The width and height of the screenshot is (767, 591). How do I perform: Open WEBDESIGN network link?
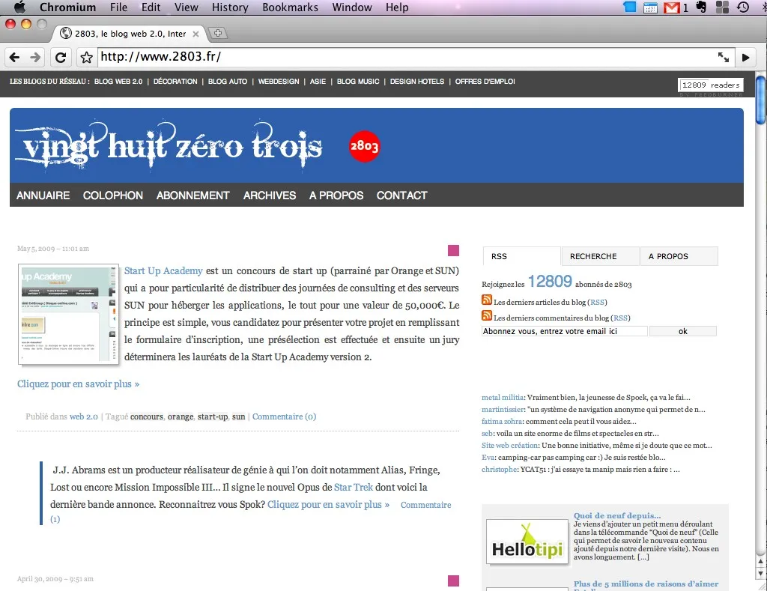(x=279, y=81)
